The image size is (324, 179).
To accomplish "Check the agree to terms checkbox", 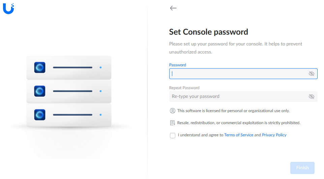I will 173,136.
